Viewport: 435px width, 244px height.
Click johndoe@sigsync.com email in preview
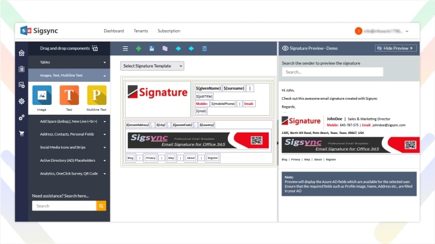388,125
